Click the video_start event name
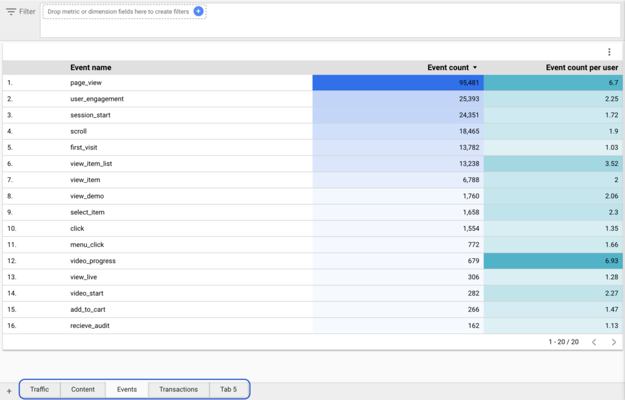Image resolution: width=625 pixels, height=400 pixels. [x=87, y=293]
